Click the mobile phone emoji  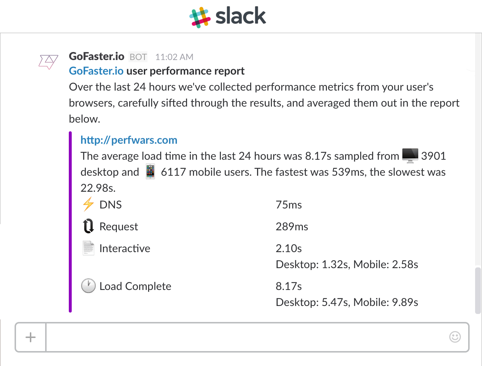(x=150, y=171)
